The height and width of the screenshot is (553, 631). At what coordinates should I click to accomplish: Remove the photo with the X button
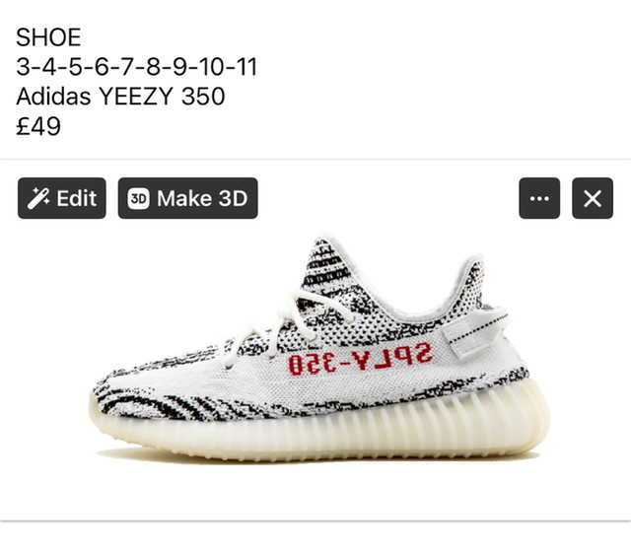pos(593,198)
